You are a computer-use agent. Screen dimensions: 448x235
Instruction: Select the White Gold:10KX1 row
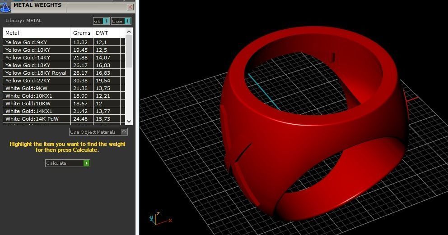click(x=64, y=96)
